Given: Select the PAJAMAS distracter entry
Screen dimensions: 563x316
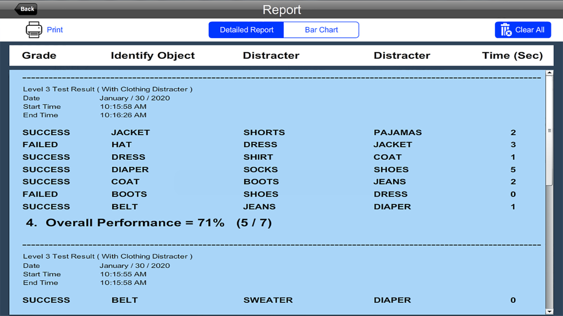Looking at the screenshot, I should (x=398, y=133).
